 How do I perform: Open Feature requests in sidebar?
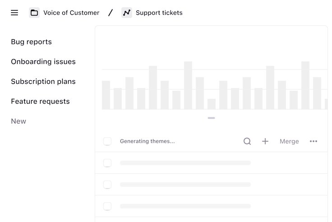[x=40, y=102]
